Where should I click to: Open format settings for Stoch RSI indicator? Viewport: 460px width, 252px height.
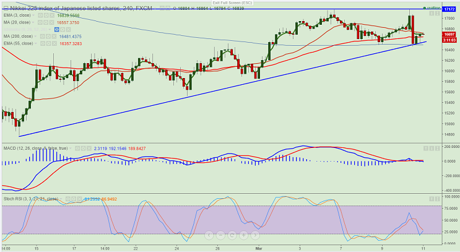[74, 199]
